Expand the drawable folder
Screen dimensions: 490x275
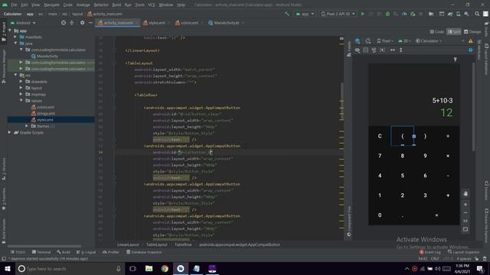pyautogui.click(x=21, y=82)
